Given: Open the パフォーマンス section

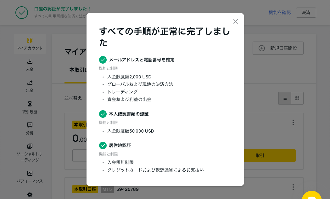Looking at the screenshot, I should 30,177.
